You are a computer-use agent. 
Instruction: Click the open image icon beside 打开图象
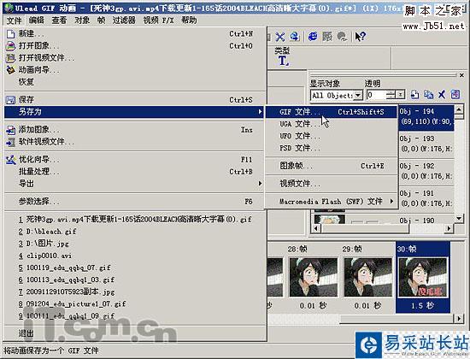coord(11,46)
